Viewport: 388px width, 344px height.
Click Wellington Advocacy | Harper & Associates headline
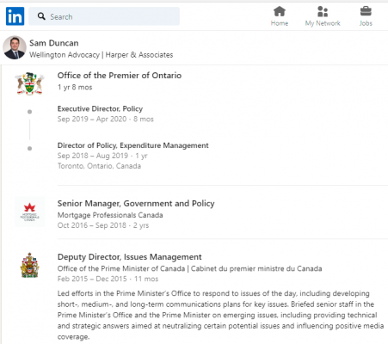coord(102,55)
